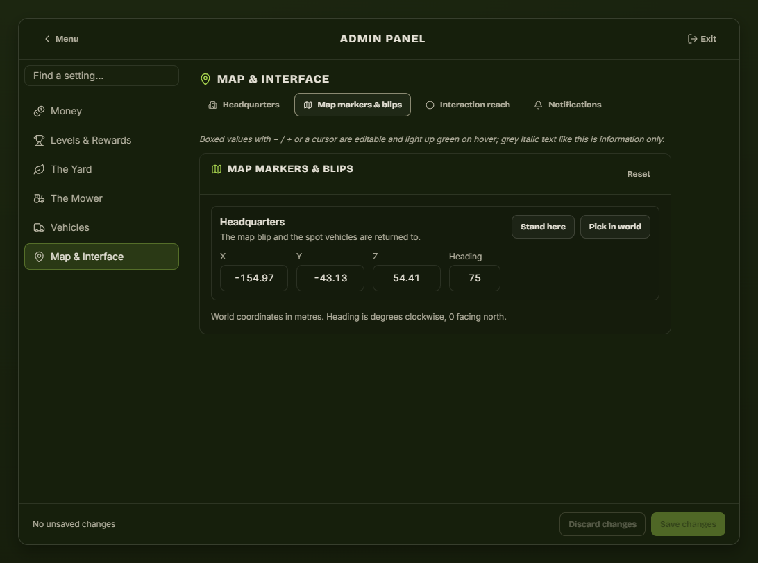758x563 pixels.
Task: Go to Vehicles in the sidebar
Action: (x=101, y=227)
